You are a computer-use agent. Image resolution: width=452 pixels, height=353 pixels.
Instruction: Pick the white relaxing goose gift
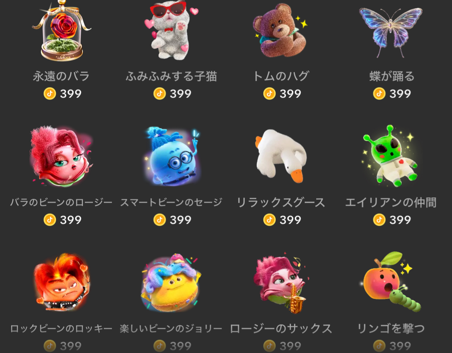[x=281, y=156]
